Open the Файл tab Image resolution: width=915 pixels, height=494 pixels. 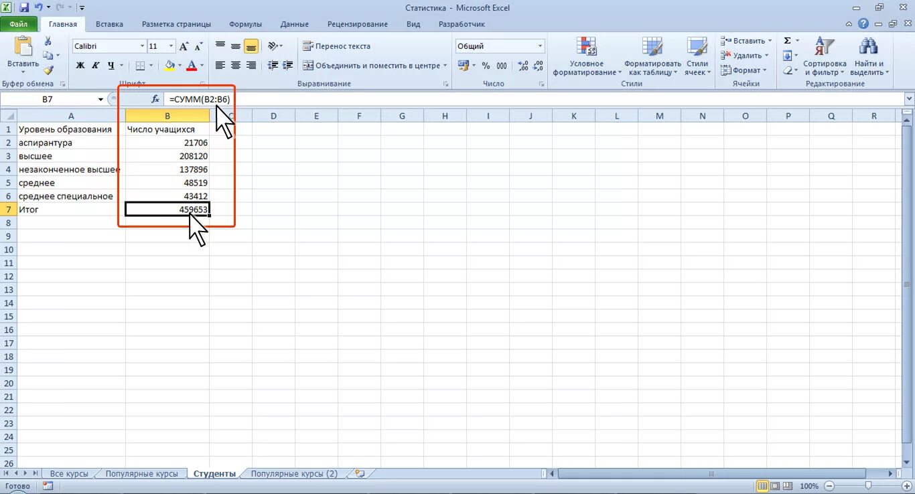[x=19, y=24]
